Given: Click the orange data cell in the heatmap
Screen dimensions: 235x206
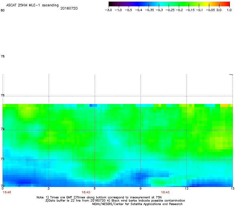Looking at the screenshot, I should [x=224, y=105].
